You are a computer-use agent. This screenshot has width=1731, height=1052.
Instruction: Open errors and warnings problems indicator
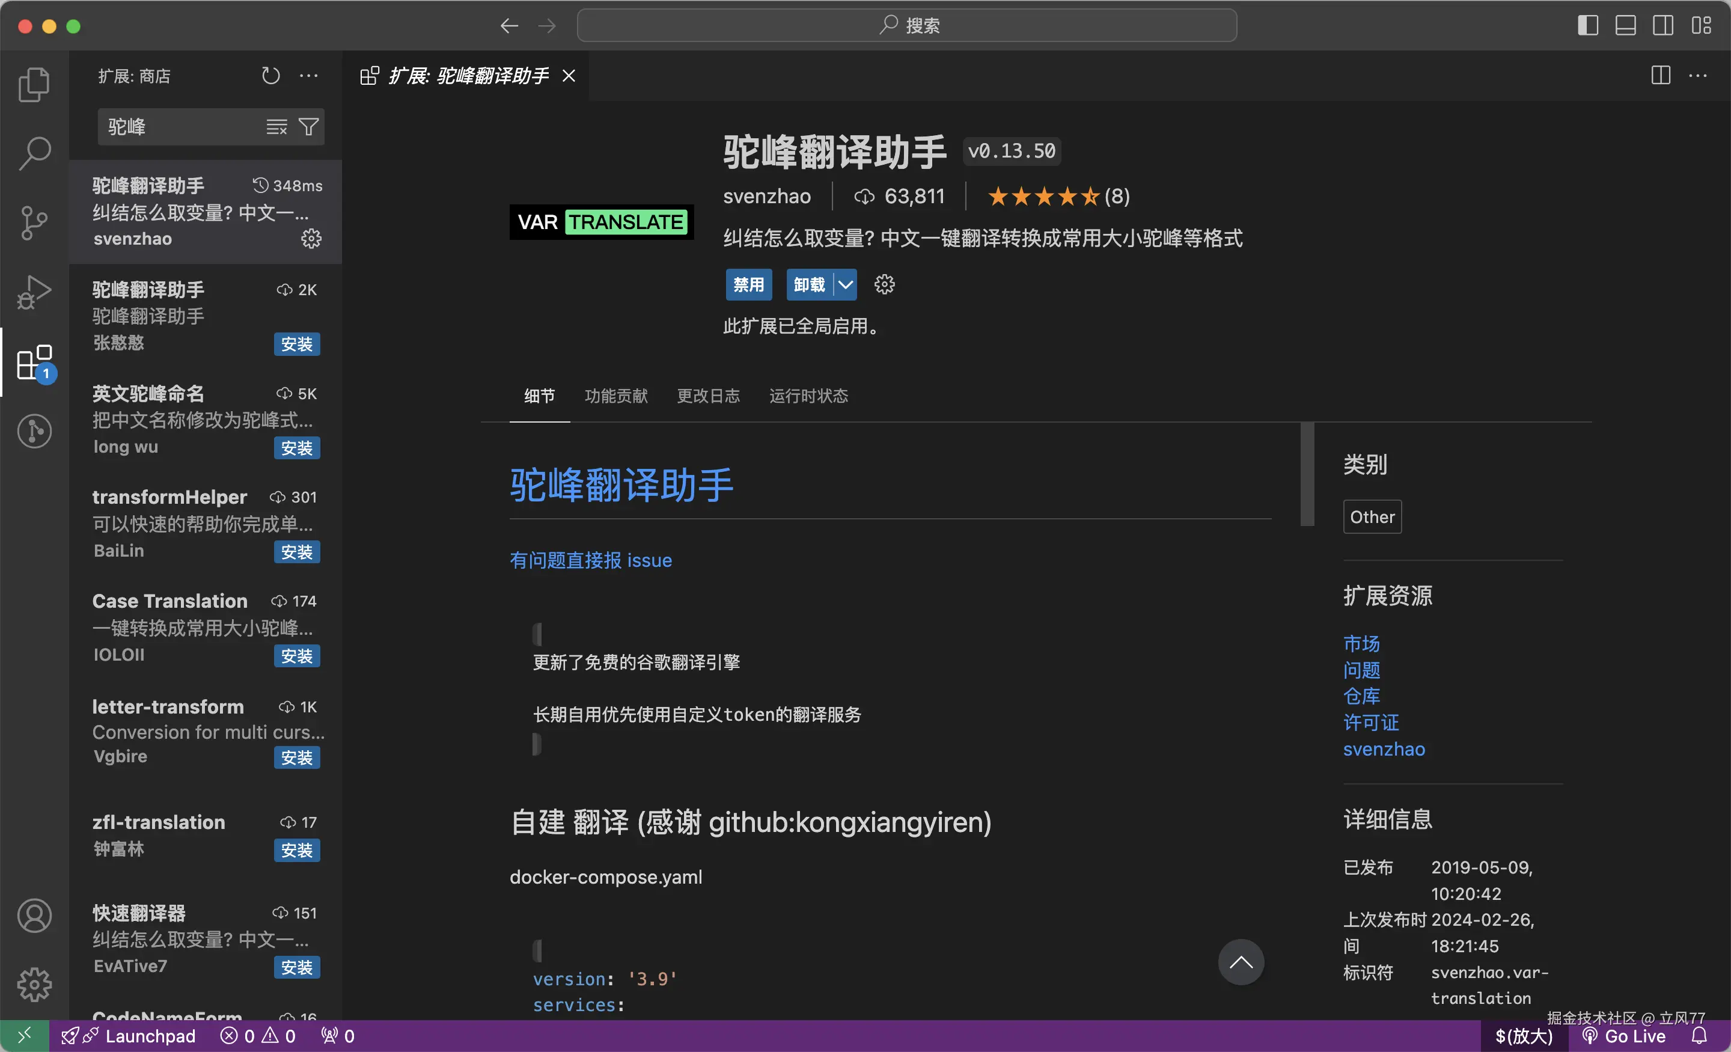click(x=258, y=1036)
